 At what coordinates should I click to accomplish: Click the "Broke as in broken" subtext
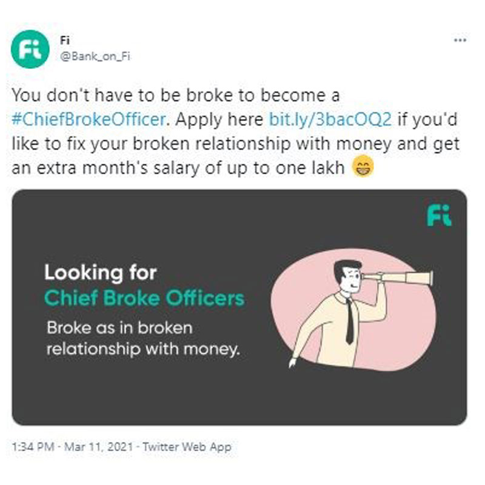pyautogui.click(x=119, y=327)
